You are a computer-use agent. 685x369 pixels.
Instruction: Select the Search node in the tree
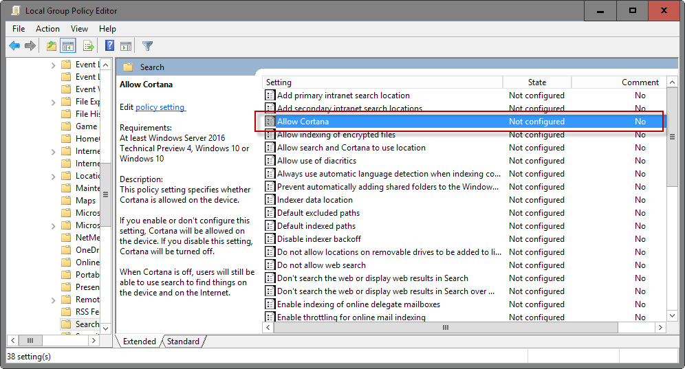[87, 324]
